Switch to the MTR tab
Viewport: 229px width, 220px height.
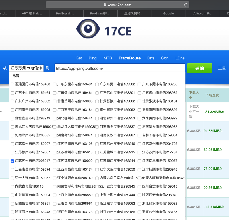coord(108,58)
